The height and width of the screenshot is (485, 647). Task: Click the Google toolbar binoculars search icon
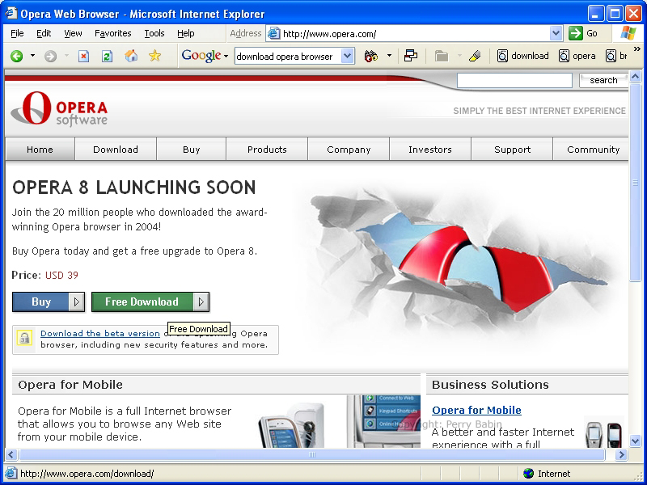(370, 56)
